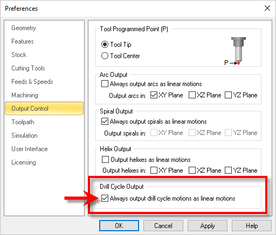Switch to Cutting Tools preferences
Viewport: 276px width, 235px height.
pos(28,68)
